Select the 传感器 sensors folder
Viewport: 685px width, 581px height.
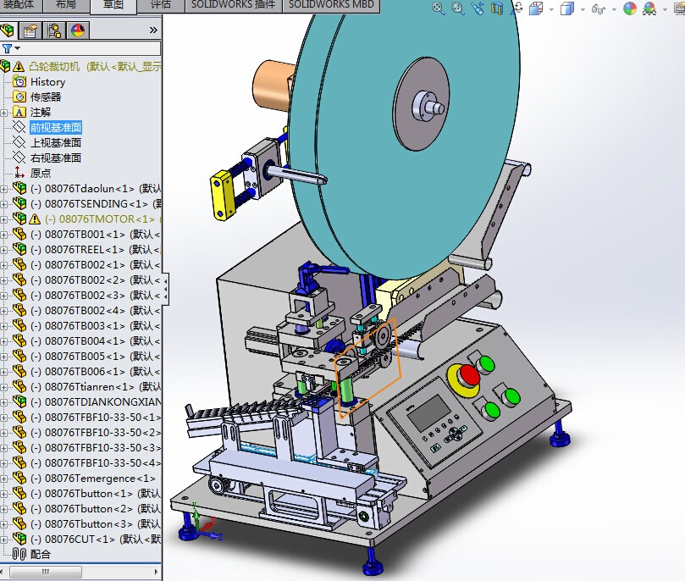[x=46, y=97]
